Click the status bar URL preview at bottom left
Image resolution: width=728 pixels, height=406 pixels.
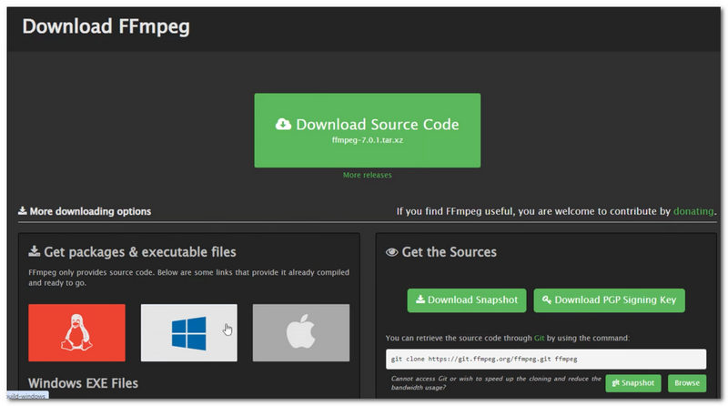click(24, 396)
